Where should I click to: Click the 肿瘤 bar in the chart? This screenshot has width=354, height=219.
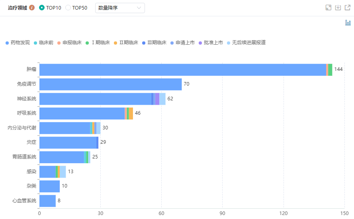click(182, 70)
